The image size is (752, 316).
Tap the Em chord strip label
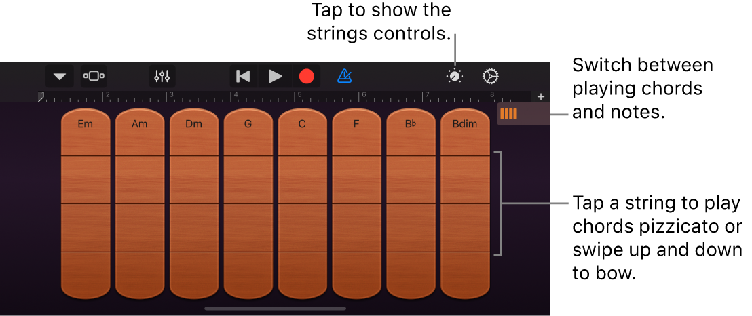click(86, 124)
